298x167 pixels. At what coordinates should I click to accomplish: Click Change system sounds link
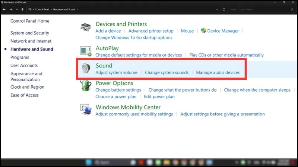167,72
